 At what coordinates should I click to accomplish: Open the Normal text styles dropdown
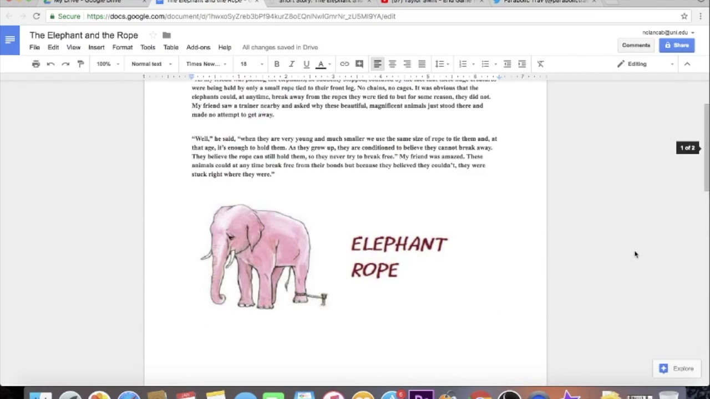151,64
